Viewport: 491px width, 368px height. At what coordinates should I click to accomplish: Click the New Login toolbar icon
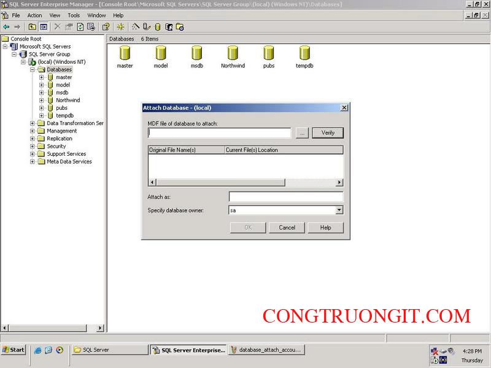point(169,27)
